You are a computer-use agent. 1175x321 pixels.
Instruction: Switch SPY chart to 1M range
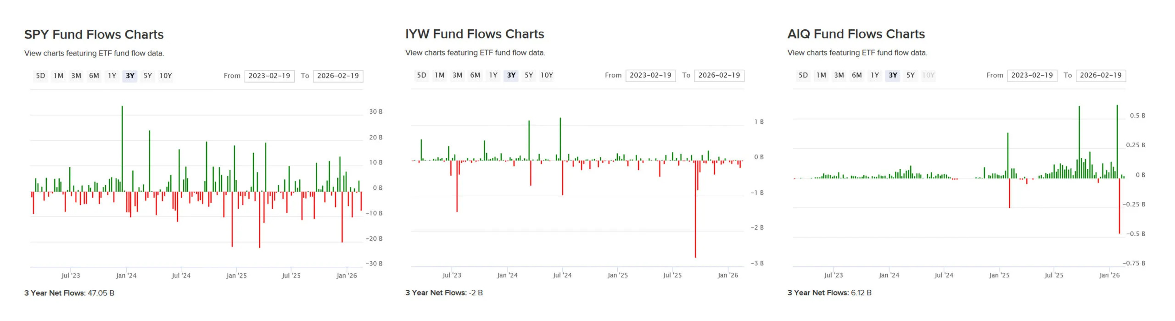pyautogui.click(x=58, y=76)
